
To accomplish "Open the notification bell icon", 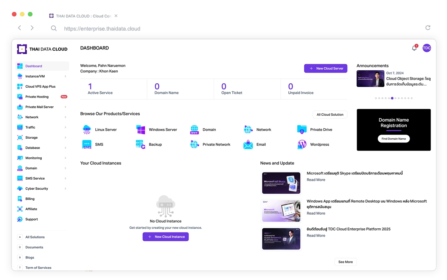I will [414, 48].
